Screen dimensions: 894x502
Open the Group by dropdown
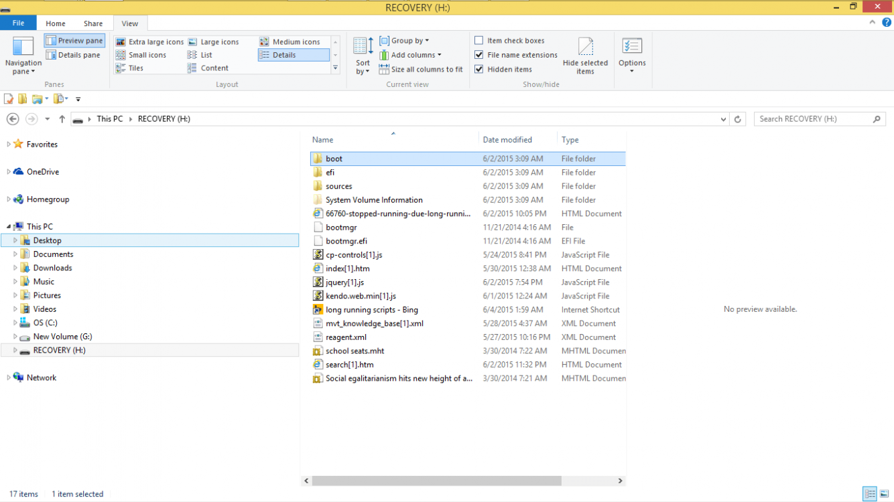click(404, 41)
